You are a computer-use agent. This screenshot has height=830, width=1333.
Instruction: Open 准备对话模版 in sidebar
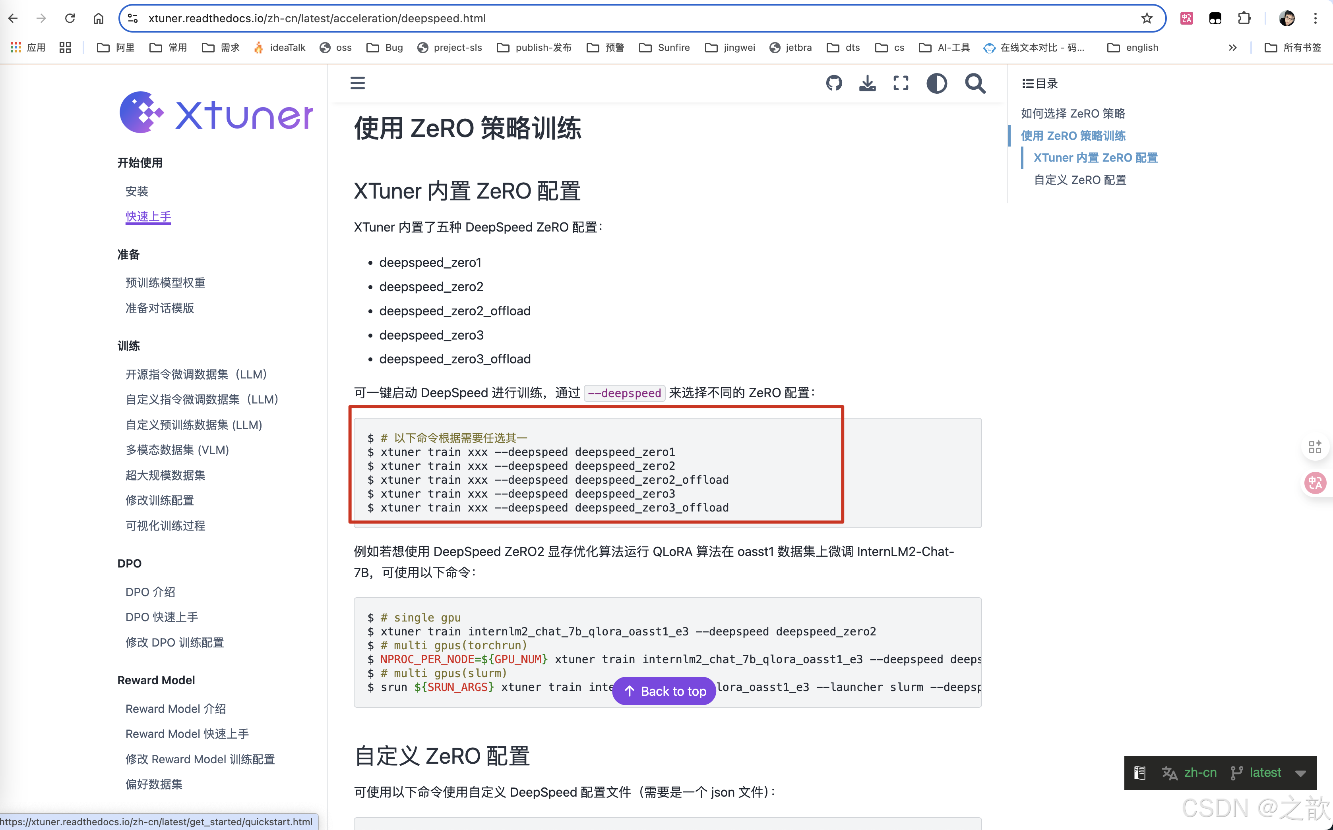click(160, 308)
